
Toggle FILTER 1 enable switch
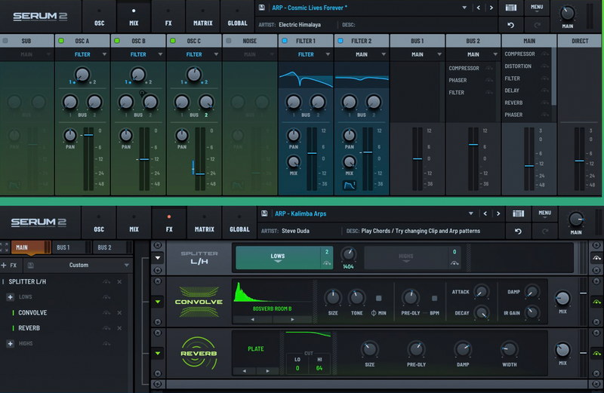pos(285,41)
